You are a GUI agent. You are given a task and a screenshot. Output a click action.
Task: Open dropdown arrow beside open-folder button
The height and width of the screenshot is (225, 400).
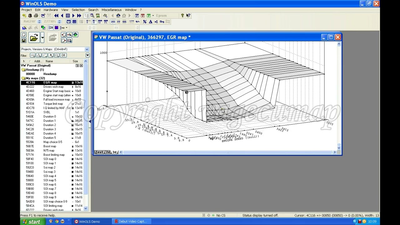[x=42, y=37]
